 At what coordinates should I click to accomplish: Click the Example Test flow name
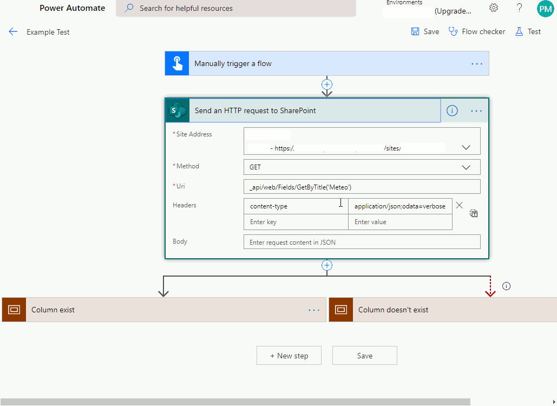(48, 32)
